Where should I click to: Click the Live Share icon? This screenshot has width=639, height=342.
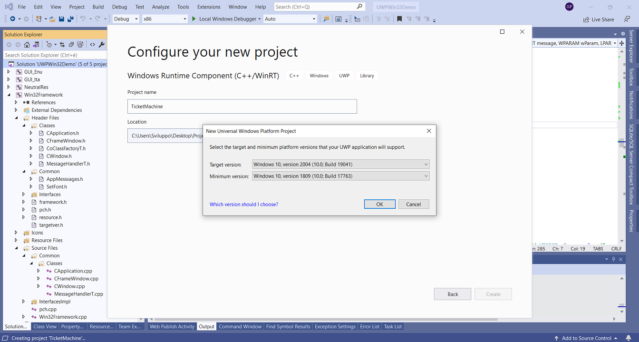point(587,20)
